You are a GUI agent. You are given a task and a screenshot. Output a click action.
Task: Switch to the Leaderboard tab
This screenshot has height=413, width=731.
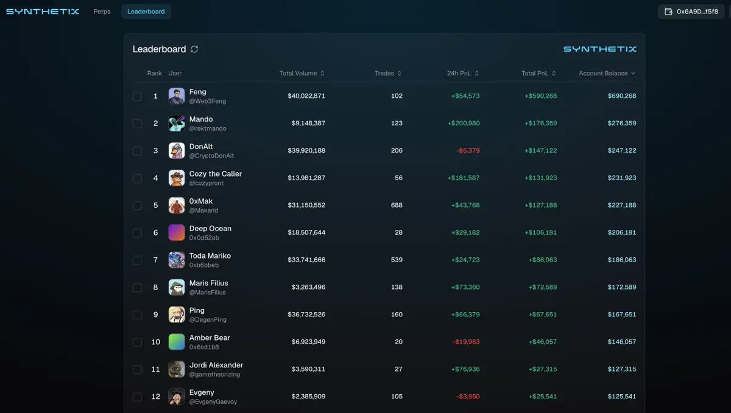tap(146, 12)
